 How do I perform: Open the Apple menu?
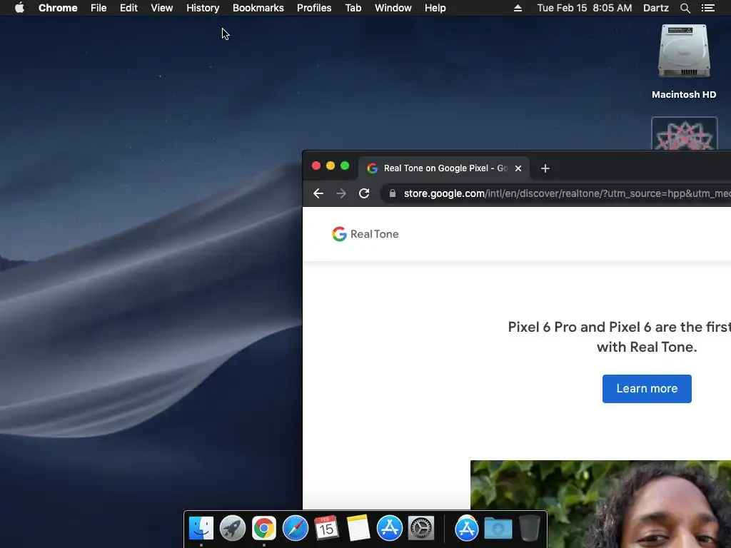[19, 8]
